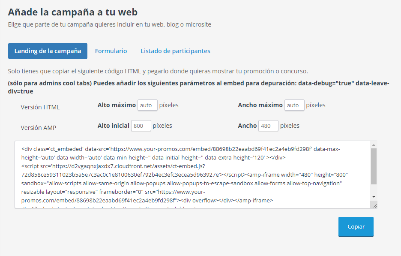
Task: Click the textarea resize handle corner
Action: coord(375,205)
